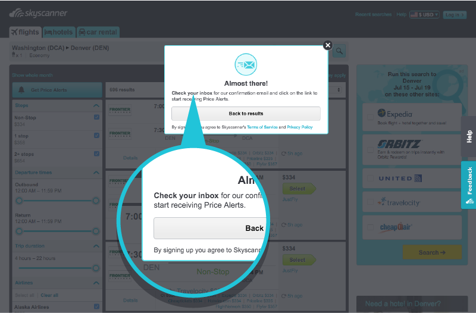Click the second JustFly link

click(x=290, y=271)
